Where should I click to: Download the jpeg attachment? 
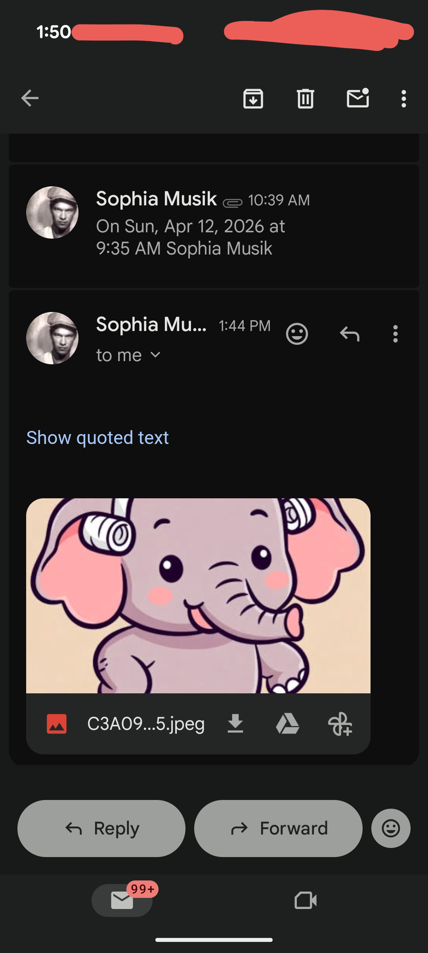tap(235, 724)
